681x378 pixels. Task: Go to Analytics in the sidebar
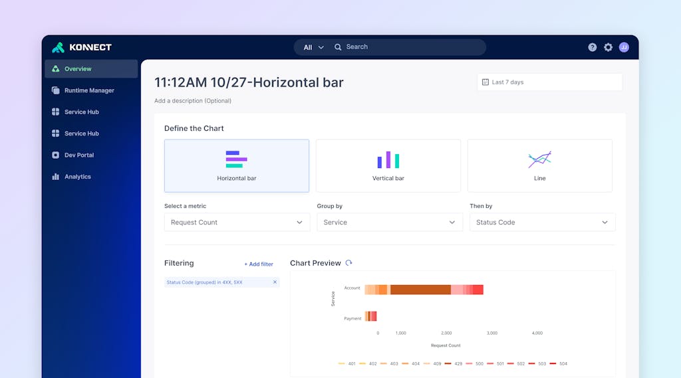point(77,177)
